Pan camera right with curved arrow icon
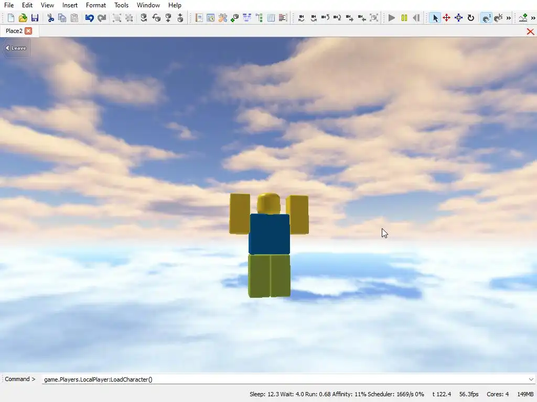This screenshot has width=537, height=402. pos(337,18)
